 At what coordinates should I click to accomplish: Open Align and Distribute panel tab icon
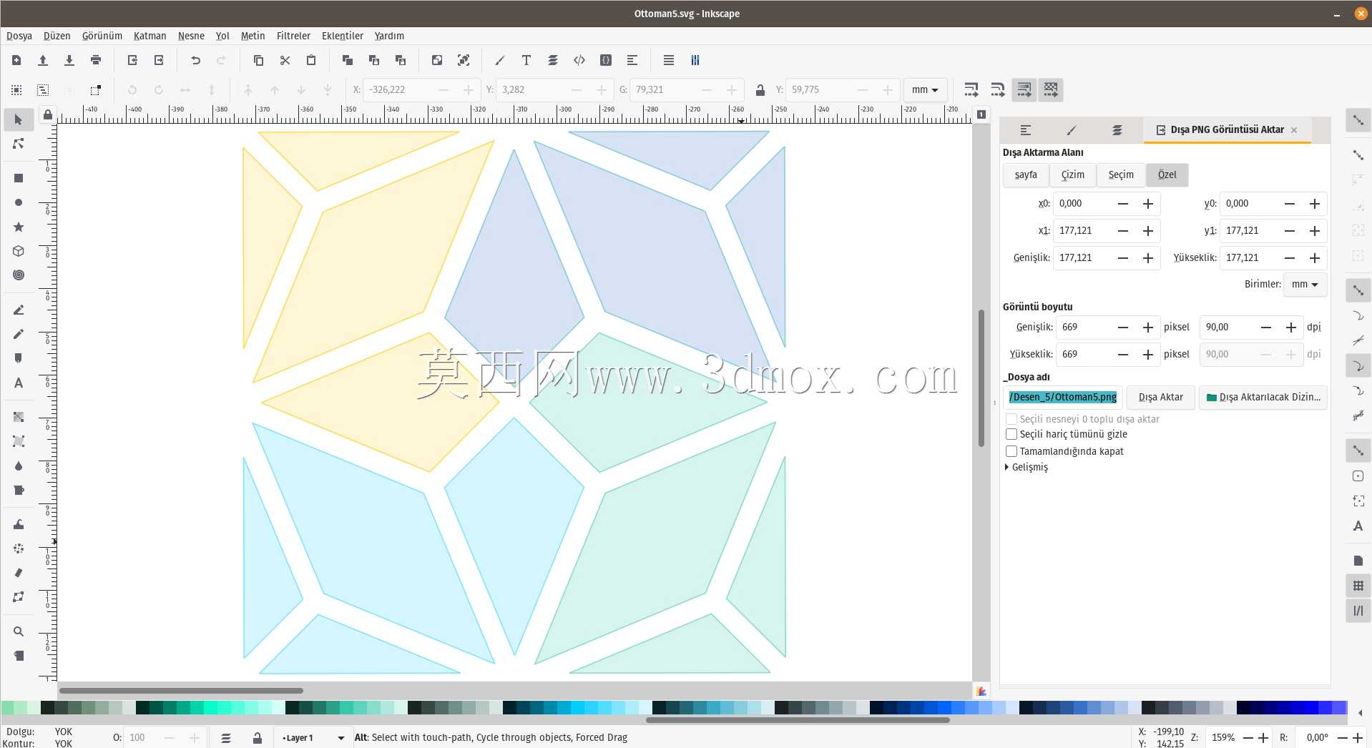click(x=1025, y=130)
